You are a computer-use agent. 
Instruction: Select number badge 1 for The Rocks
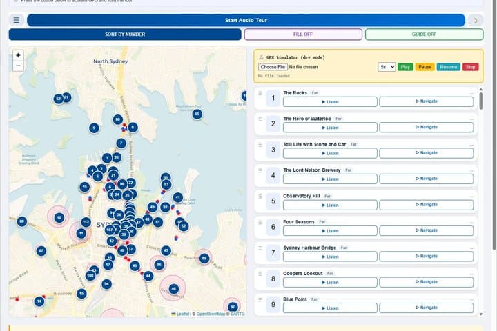[x=273, y=98]
